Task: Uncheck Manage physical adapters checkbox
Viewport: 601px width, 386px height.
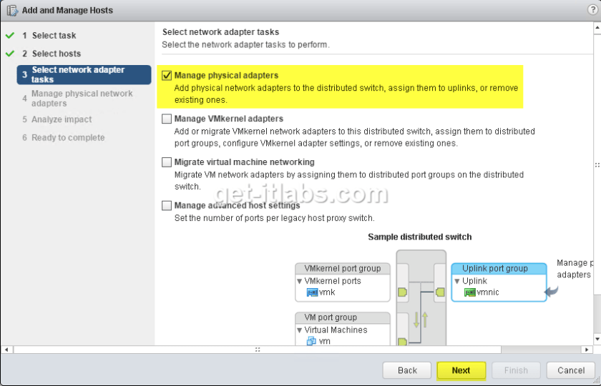Action: tap(166, 76)
